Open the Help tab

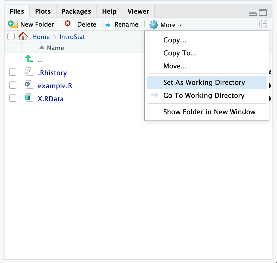pos(109,12)
